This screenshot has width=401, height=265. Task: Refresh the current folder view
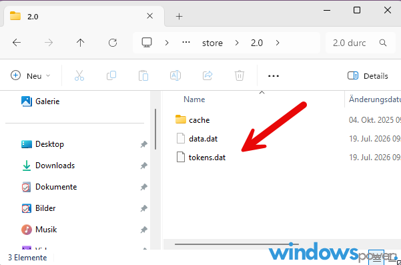coord(113,43)
